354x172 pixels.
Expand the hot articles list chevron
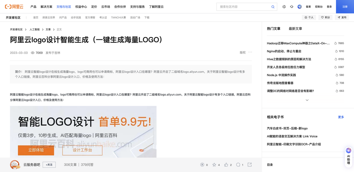(307, 100)
